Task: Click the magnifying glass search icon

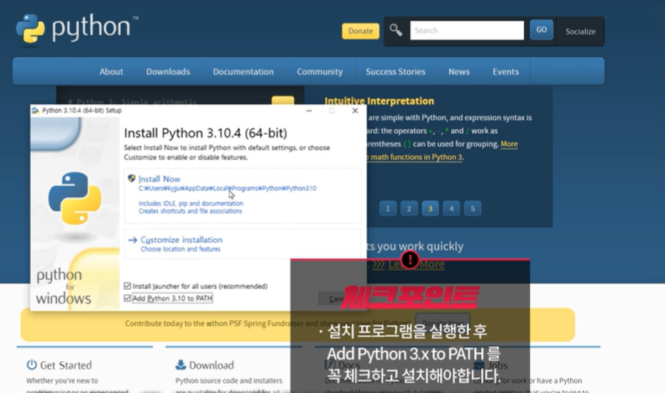Action: pyautogui.click(x=395, y=30)
